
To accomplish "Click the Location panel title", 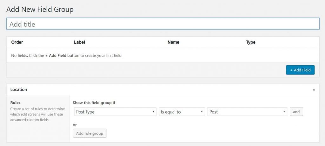I will [x=19, y=90].
